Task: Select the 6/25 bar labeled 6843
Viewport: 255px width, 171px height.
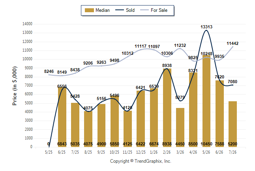Action: pyautogui.click(x=62, y=117)
